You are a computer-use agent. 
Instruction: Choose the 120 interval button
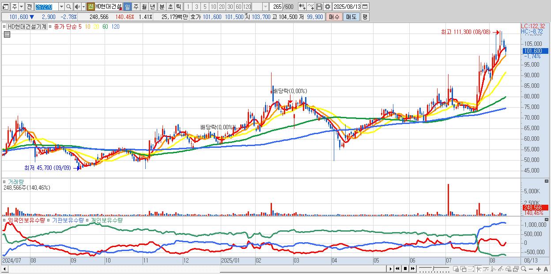(x=247, y=7)
